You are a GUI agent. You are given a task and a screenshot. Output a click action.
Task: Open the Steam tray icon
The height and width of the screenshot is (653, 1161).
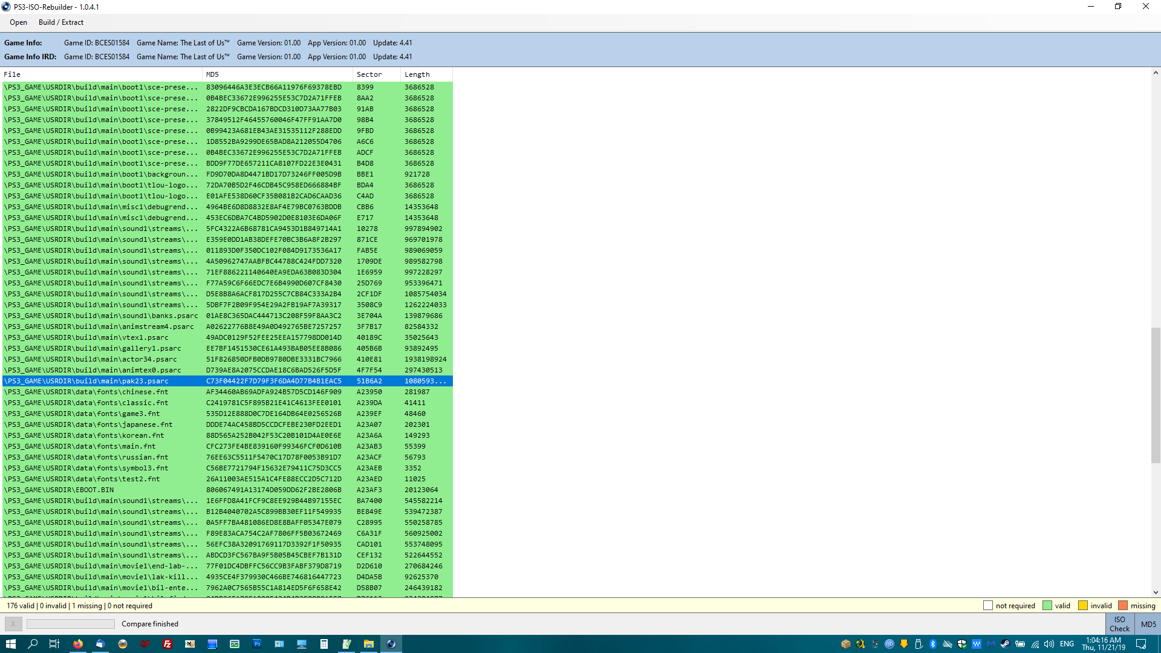point(1006,644)
